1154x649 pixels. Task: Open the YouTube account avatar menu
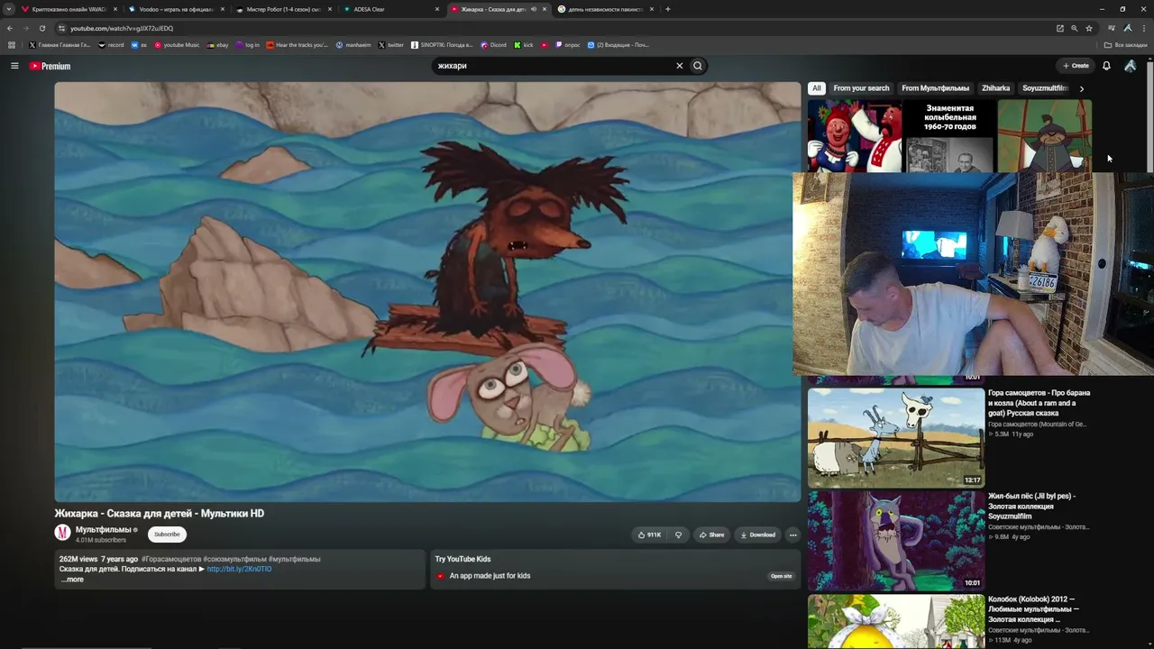tap(1130, 66)
